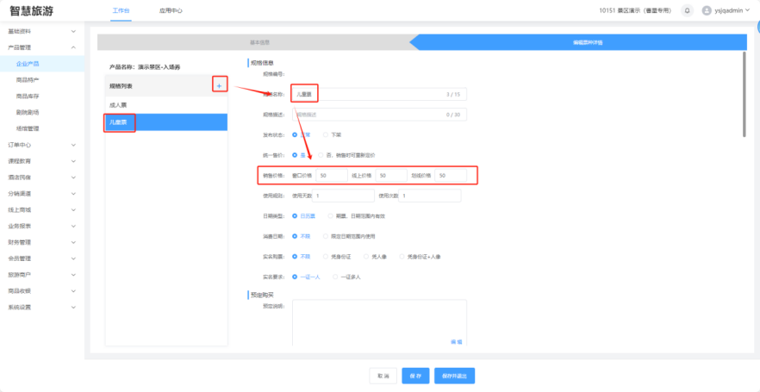Image resolution: width=760 pixels, height=392 pixels.
Task: Click the ysjqadmin user avatar
Action: click(707, 10)
